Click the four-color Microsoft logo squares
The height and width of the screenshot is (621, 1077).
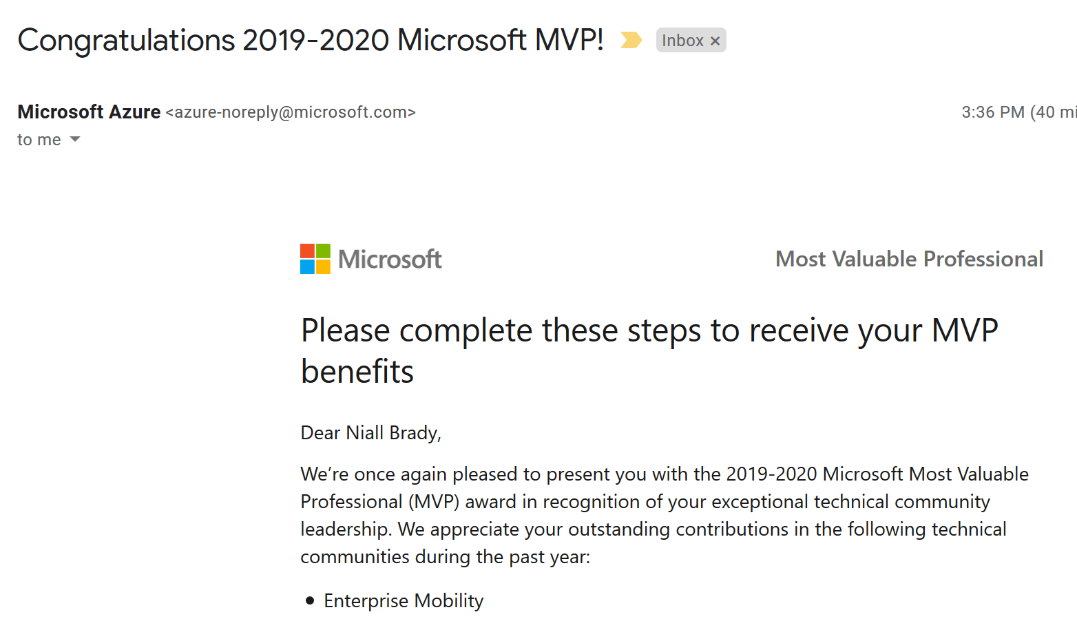click(x=315, y=259)
